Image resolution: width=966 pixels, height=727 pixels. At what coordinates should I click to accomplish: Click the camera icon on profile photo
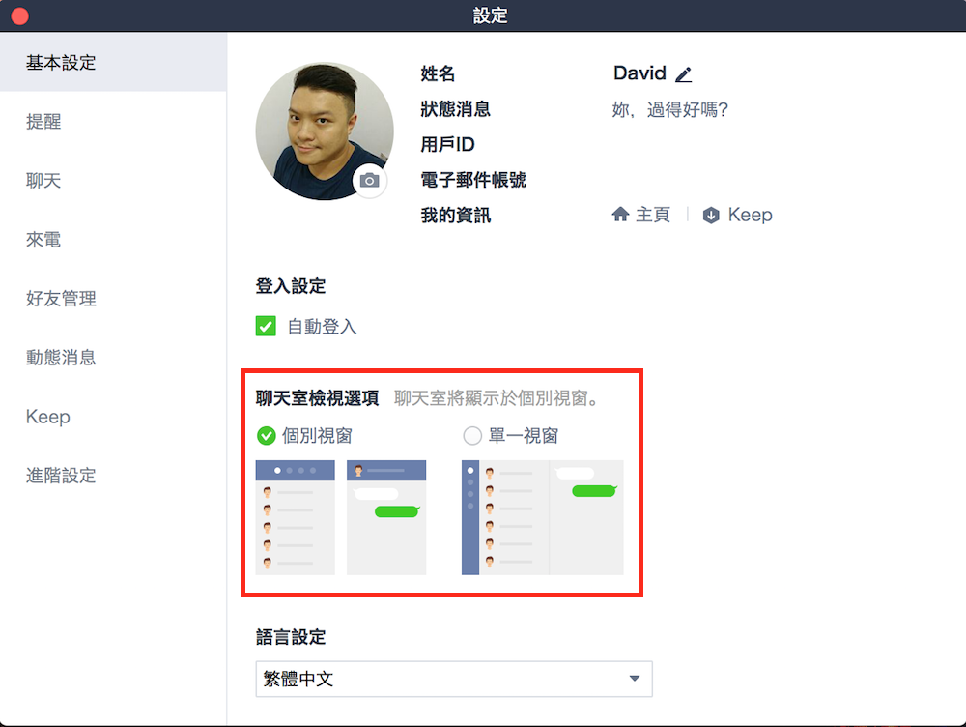pyautogui.click(x=370, y=180)
